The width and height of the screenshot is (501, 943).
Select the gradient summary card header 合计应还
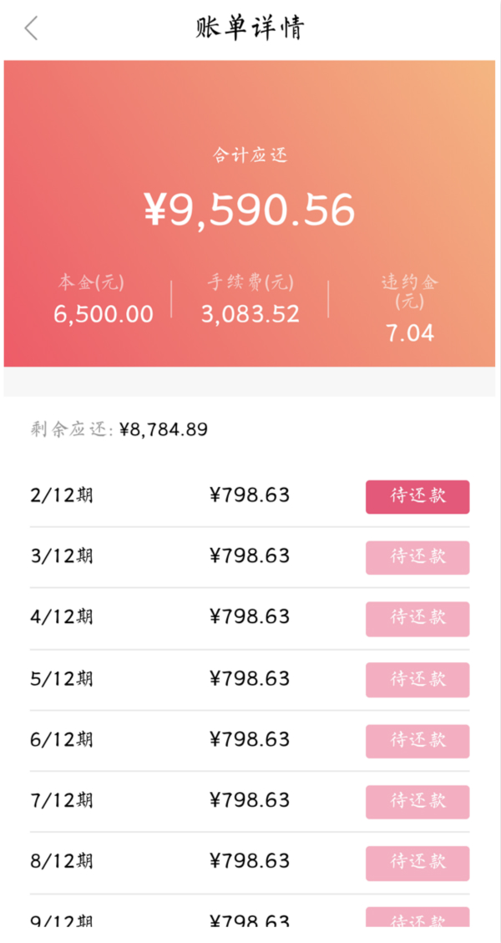coord(250,155)
